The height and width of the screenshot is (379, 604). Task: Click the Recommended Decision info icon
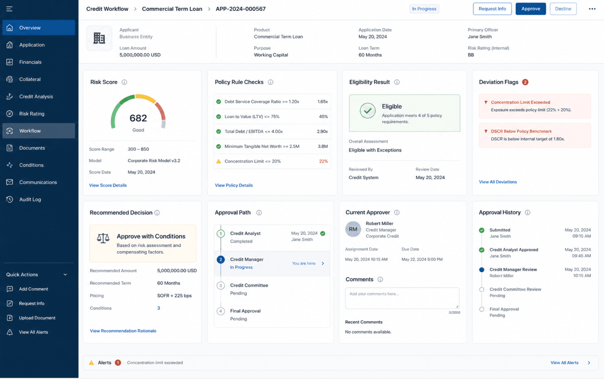click(157, 213)
